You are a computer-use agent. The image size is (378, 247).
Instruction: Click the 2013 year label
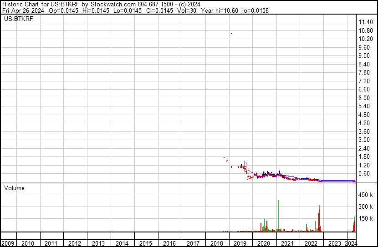click(x=98, y=243)
